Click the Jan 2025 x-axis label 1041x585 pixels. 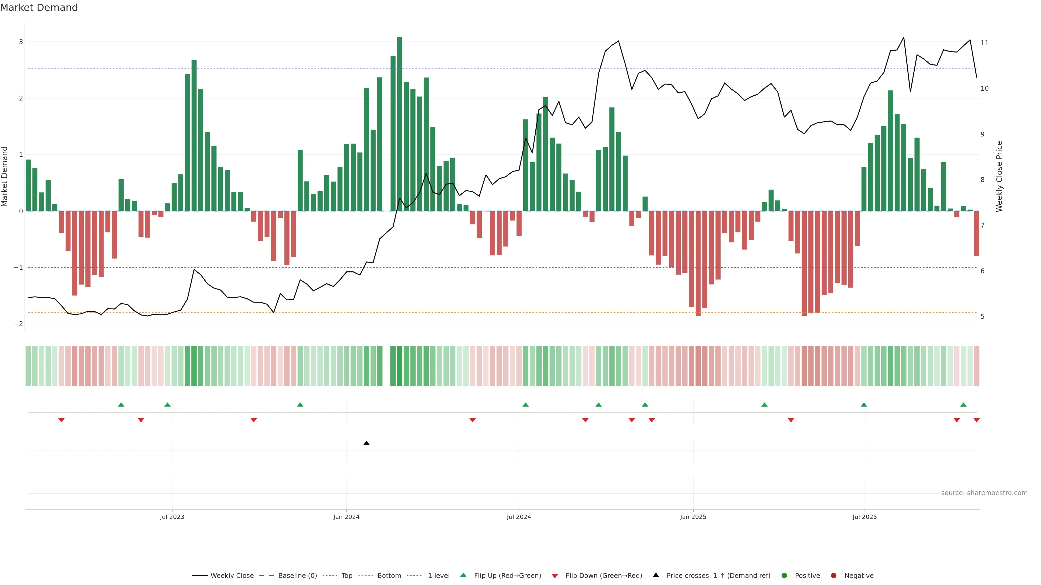[693, 517]
